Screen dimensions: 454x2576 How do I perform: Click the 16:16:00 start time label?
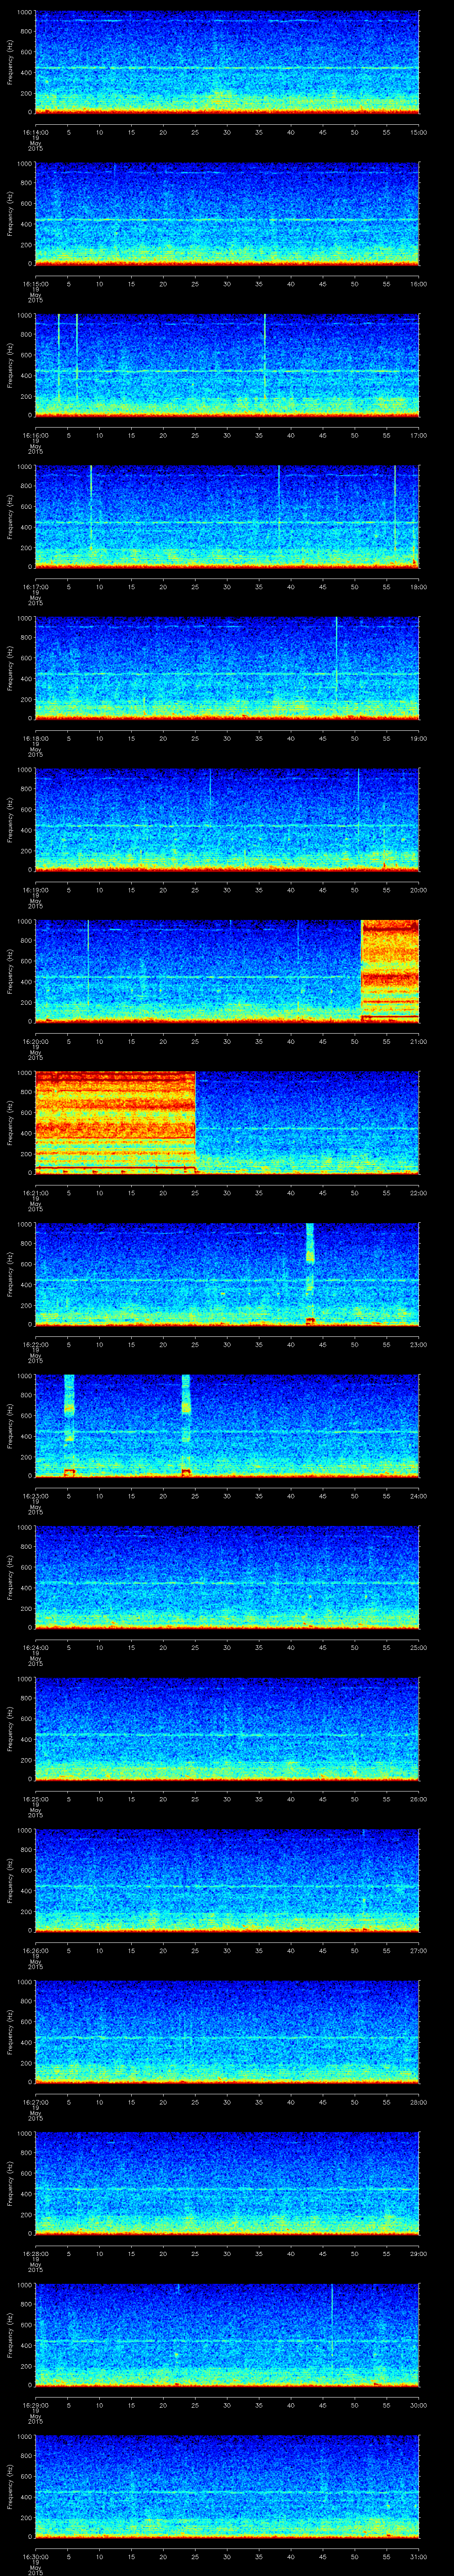(35, 435)
